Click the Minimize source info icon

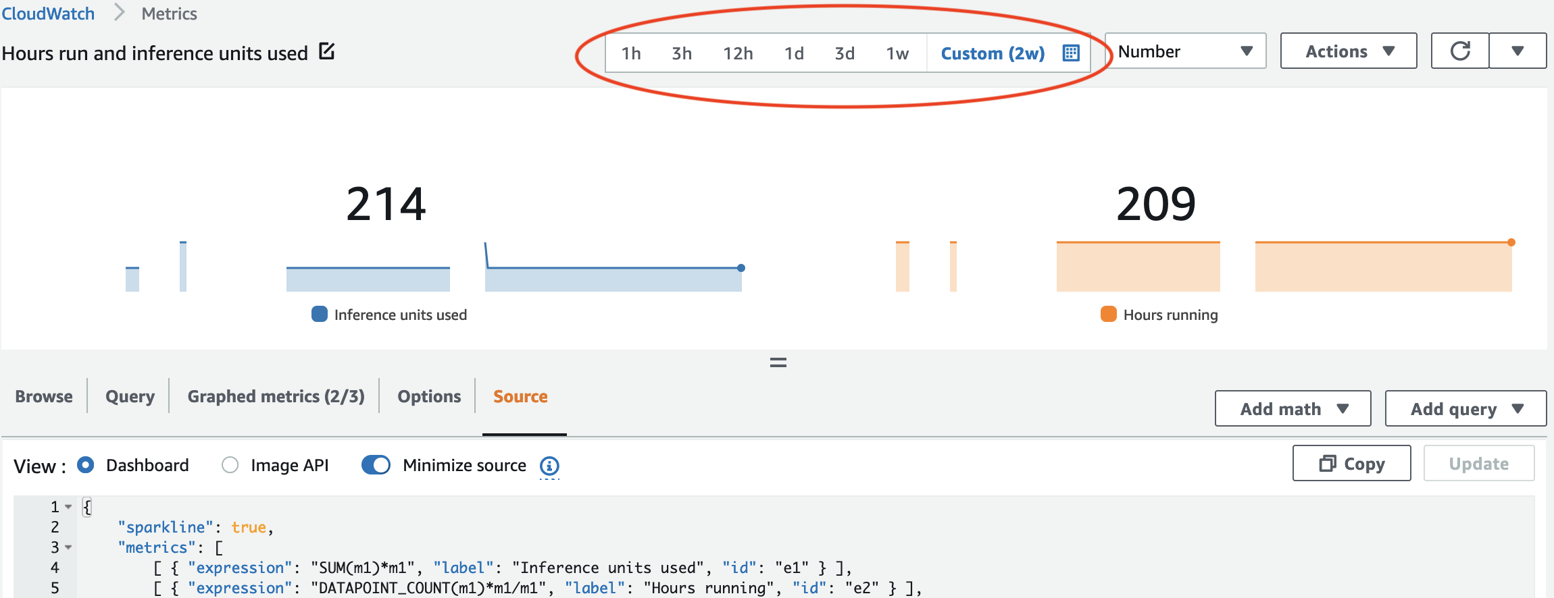tap(549, 466)
